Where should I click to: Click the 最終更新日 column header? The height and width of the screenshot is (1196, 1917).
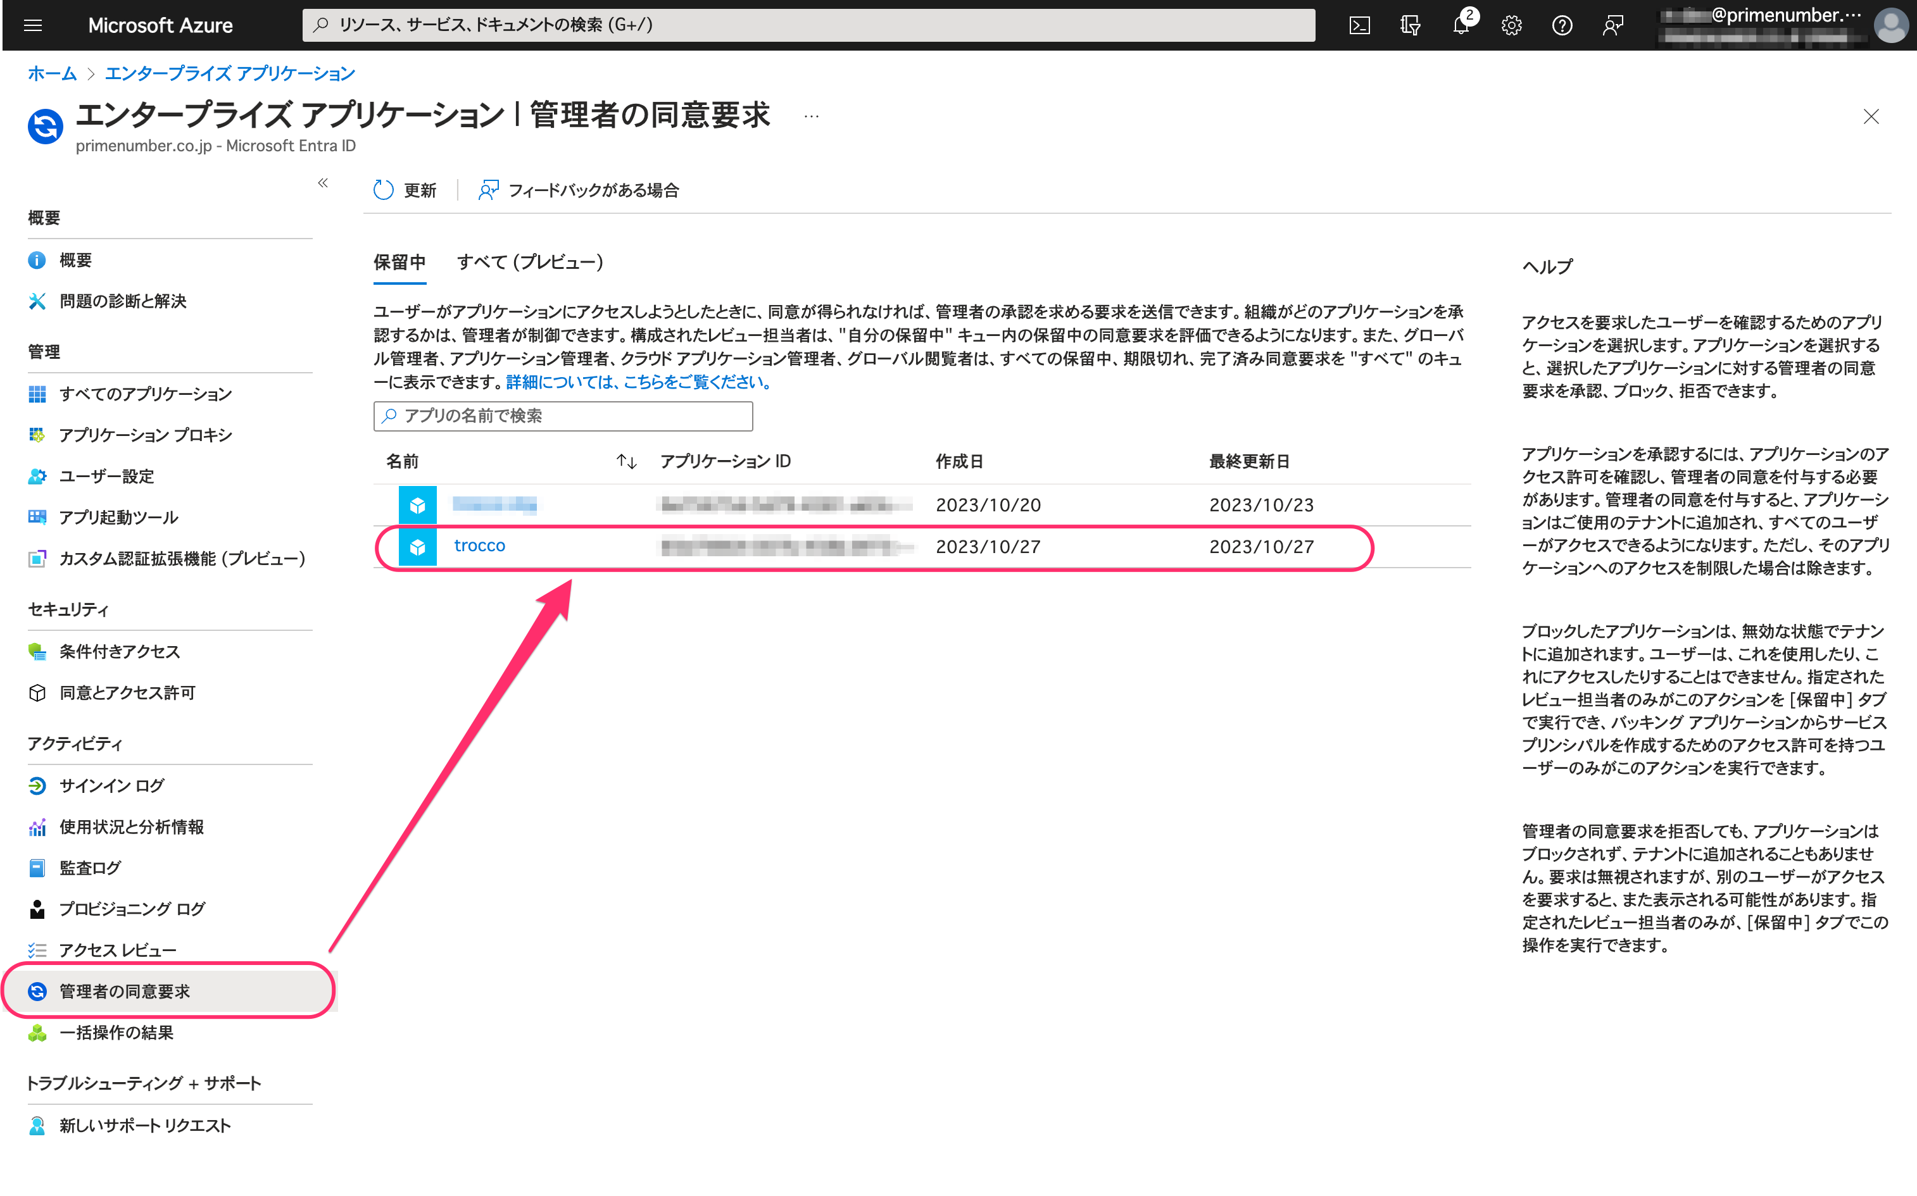[1249, 461]
